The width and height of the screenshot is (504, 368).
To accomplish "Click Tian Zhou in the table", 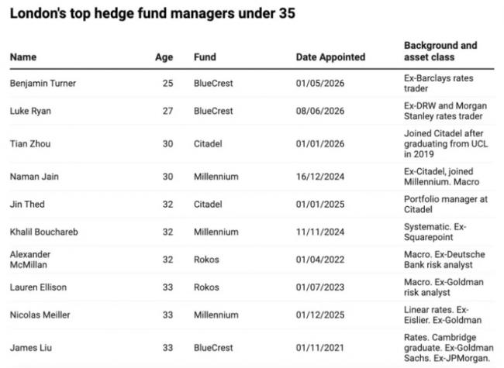I will point(30,144).
